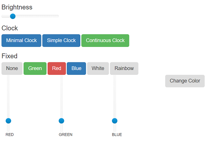Set fixed color to Red
206x151 pixels.
coord(57,68)
